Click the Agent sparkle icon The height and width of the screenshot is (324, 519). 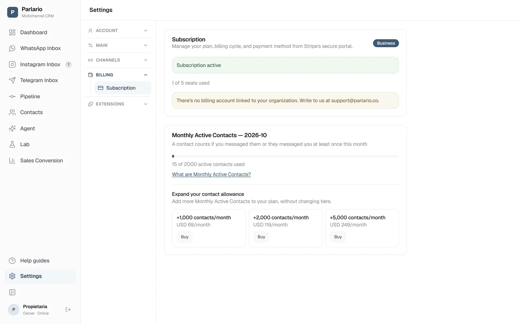[x=12, y=129]
